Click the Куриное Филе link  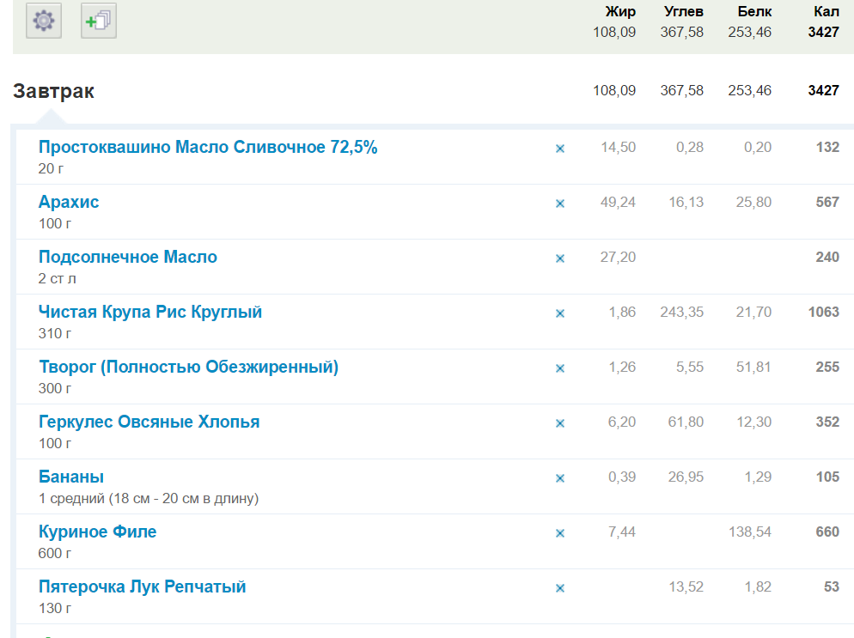(97, 532)
